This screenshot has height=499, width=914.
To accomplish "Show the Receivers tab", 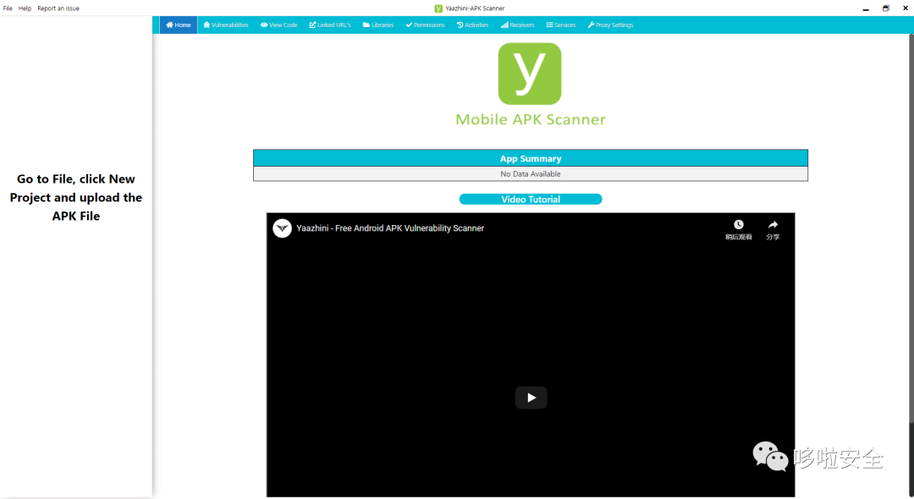I will click(x=517, y=25).
